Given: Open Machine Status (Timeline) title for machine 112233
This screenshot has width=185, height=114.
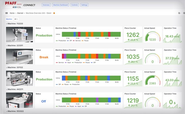Looking at the screenshot, I should click(66, 28).
